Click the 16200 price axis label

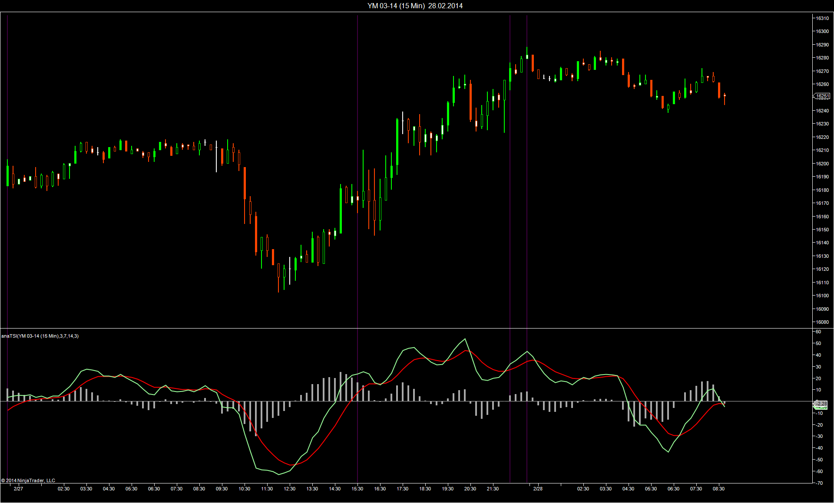[x=822, y=164]
